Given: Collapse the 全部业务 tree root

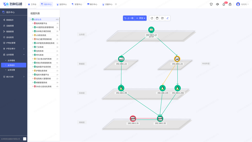Looking at the screenshot, I should tap(30, 19).
